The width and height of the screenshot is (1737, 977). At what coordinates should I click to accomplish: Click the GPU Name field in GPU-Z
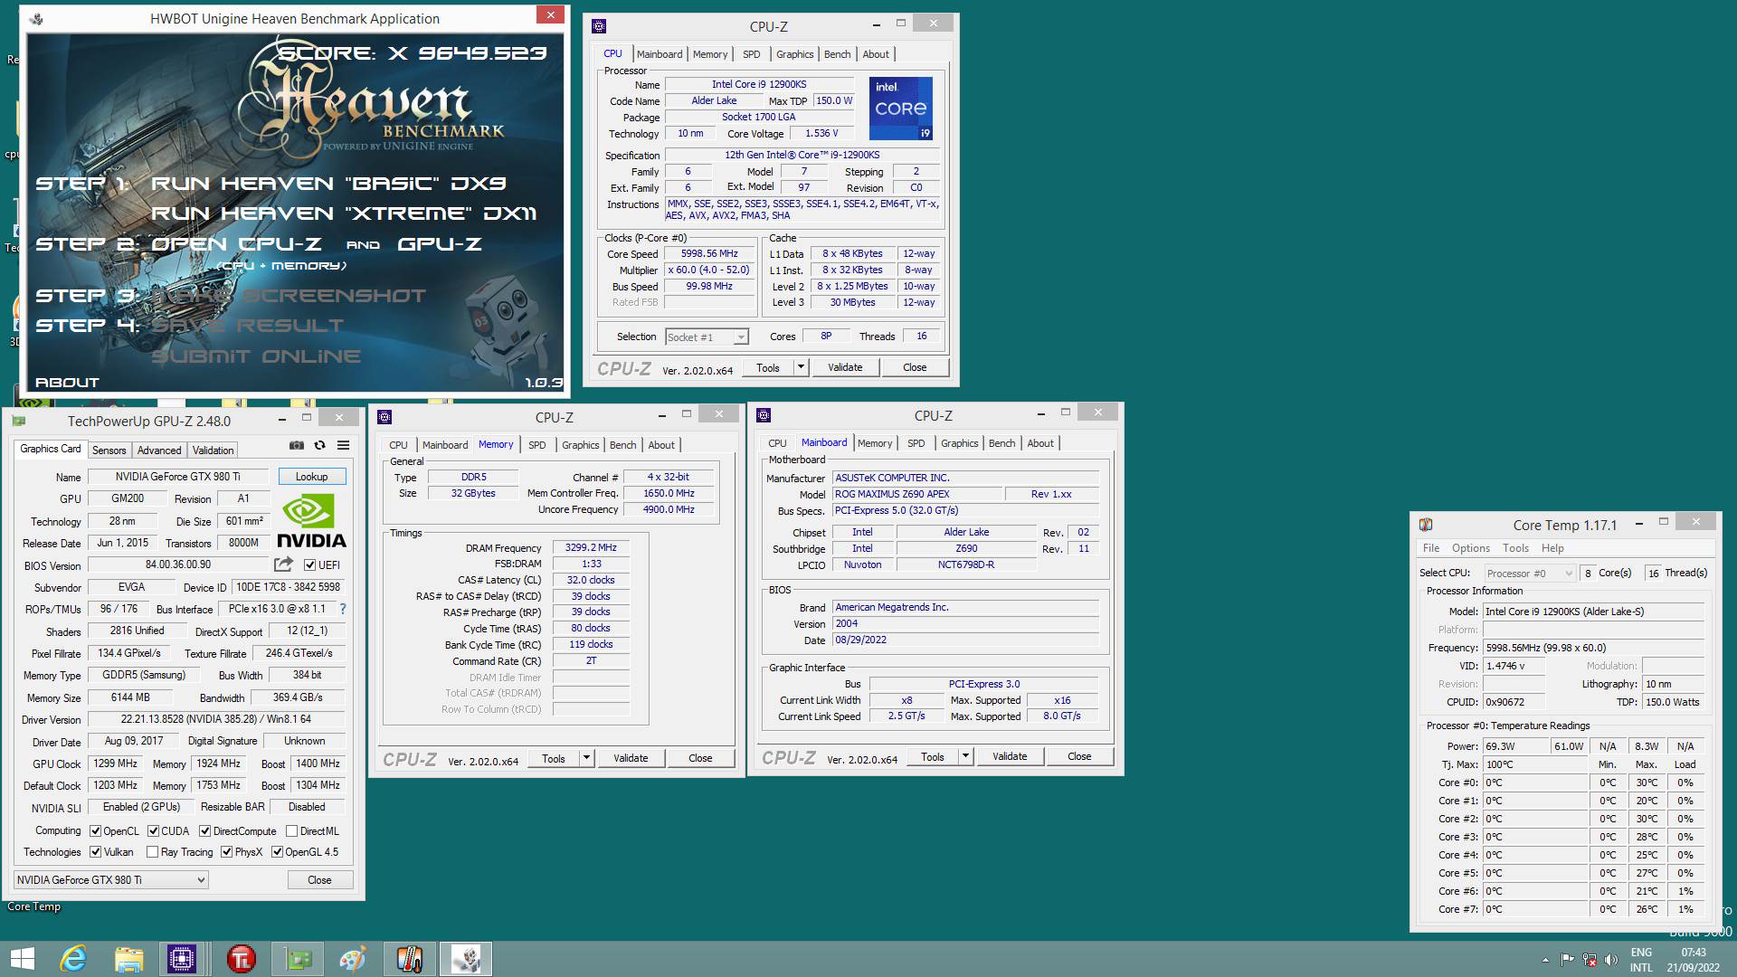(x=178, y=477)
